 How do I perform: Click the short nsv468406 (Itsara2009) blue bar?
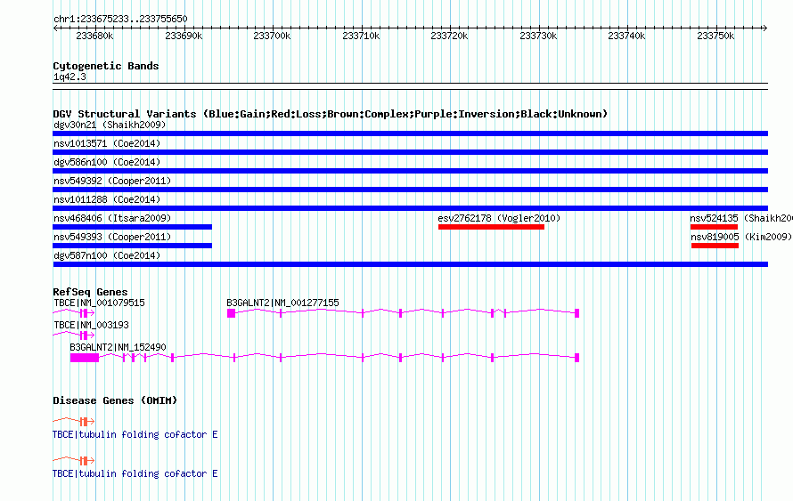[x=132, y=227]
